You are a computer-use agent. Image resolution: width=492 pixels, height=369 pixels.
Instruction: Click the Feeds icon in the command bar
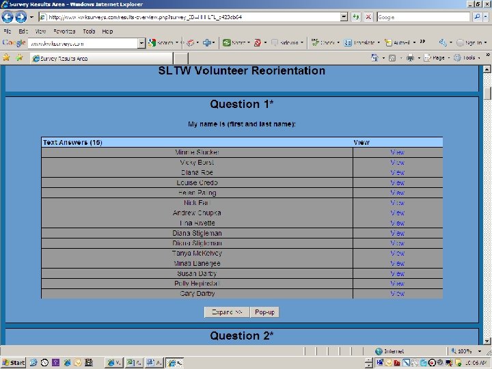pyautogui.click(x=392, y=57)
